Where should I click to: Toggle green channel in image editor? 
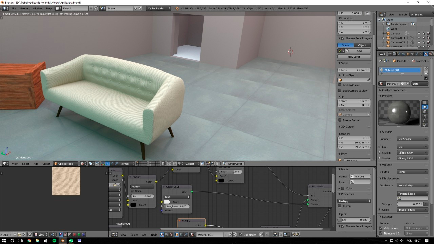[x=79, y=235]
